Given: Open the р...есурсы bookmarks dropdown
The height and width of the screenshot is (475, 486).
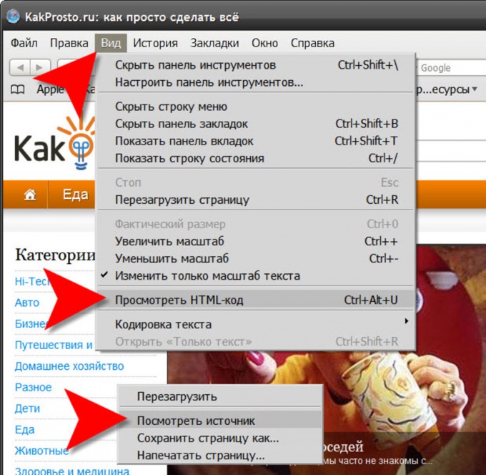Looking at the screenshot, I should click(x=447, y=89).
